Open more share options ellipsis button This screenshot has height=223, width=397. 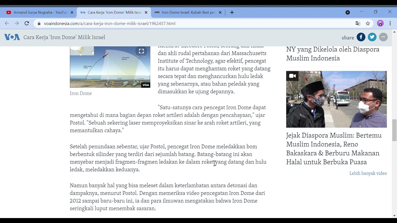383,37
